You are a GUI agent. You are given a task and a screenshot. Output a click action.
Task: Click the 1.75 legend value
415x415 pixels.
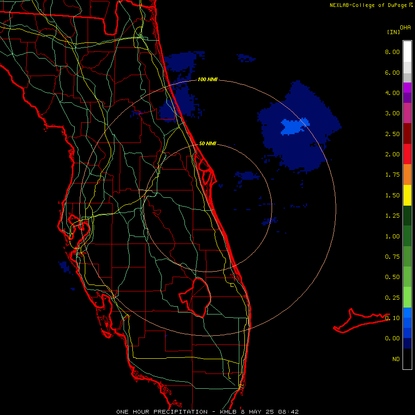click(x=392, y=175)
